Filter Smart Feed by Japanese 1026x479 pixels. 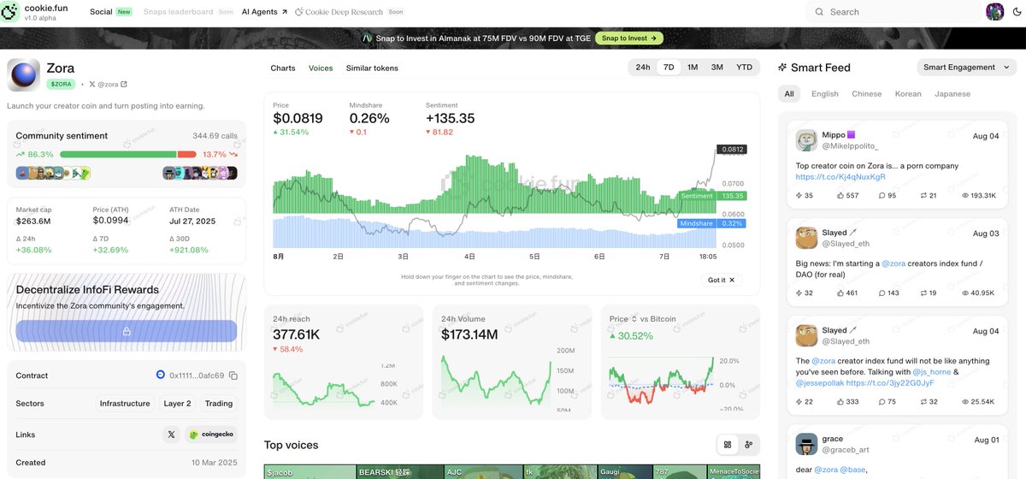click(952, 94)
